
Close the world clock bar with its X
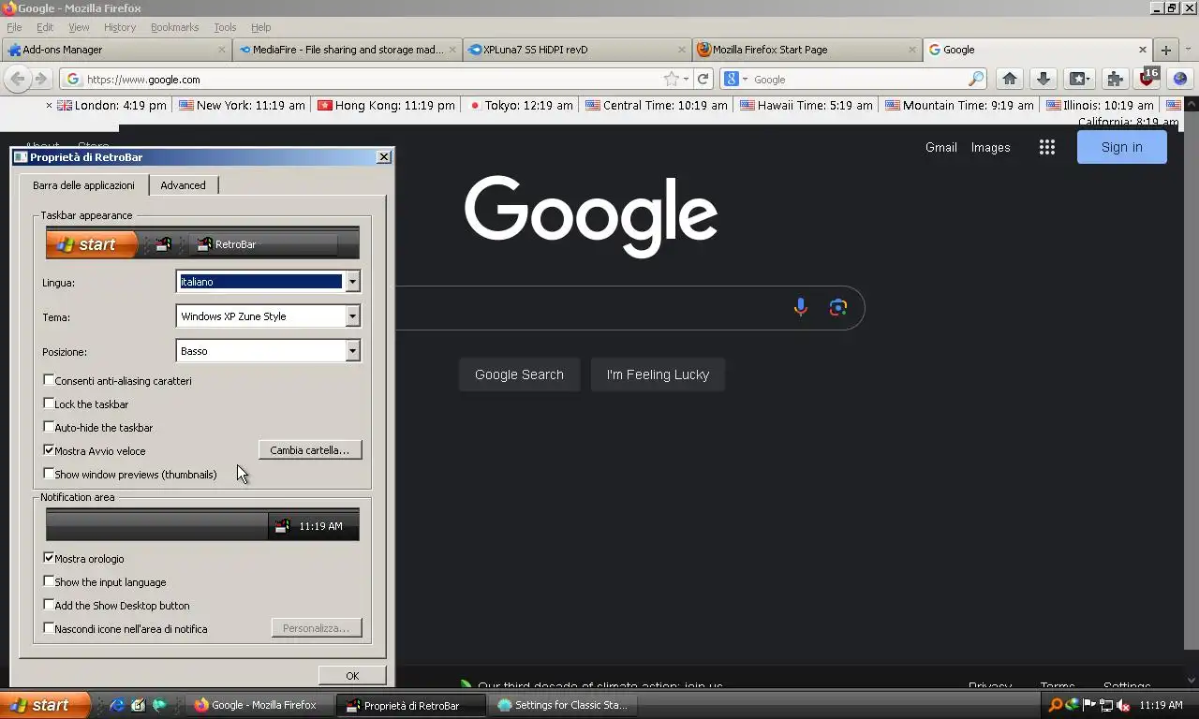tap(50, 106)
